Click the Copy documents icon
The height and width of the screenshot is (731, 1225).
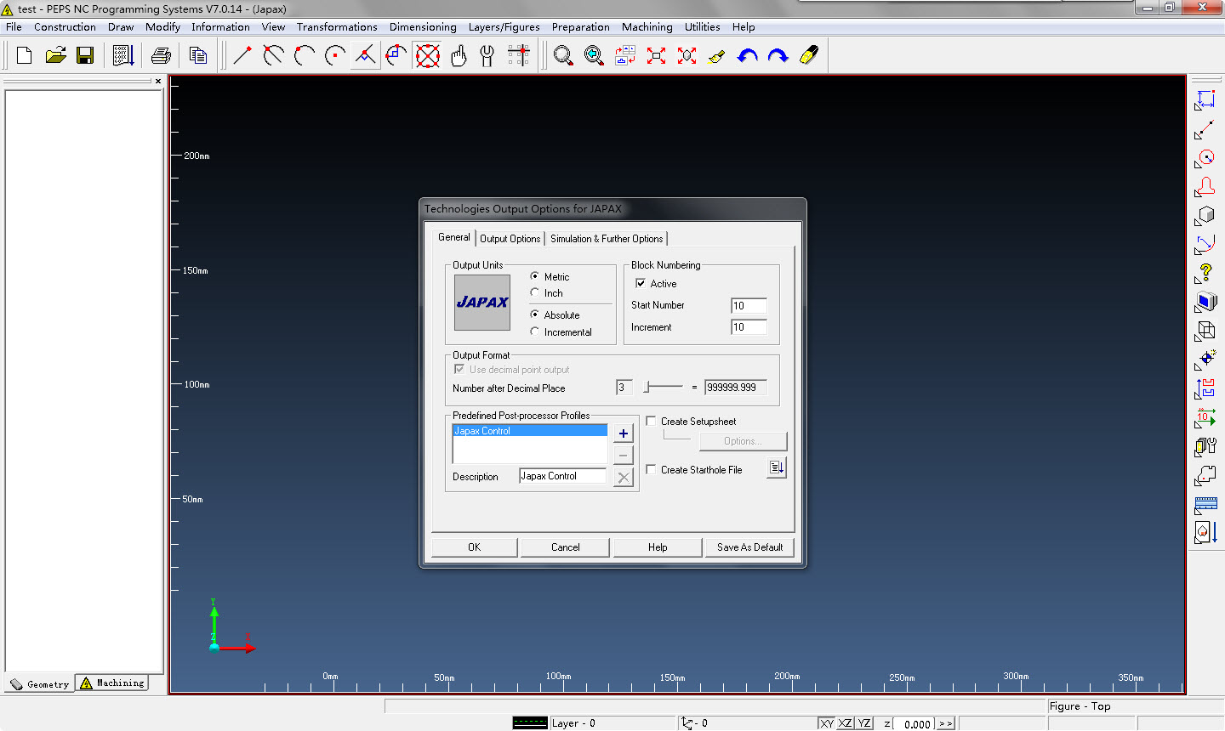pyautogui.click(x=198, y=56)
